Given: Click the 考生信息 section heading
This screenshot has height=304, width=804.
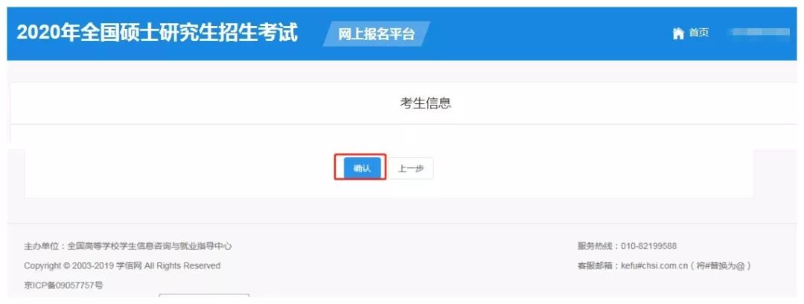Looking at the screenshot, I should (426, 103).
